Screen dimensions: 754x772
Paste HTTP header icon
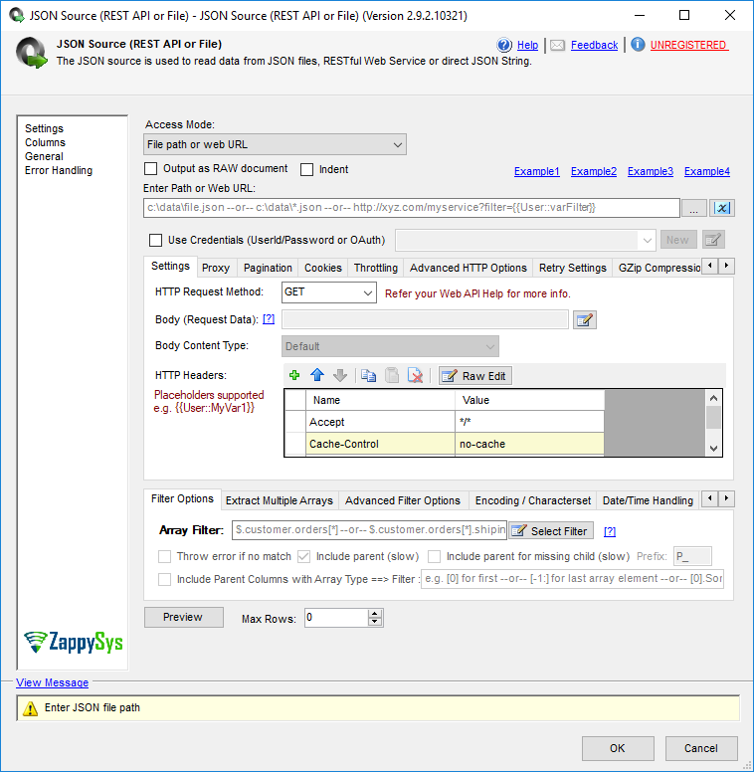point(392,376)
